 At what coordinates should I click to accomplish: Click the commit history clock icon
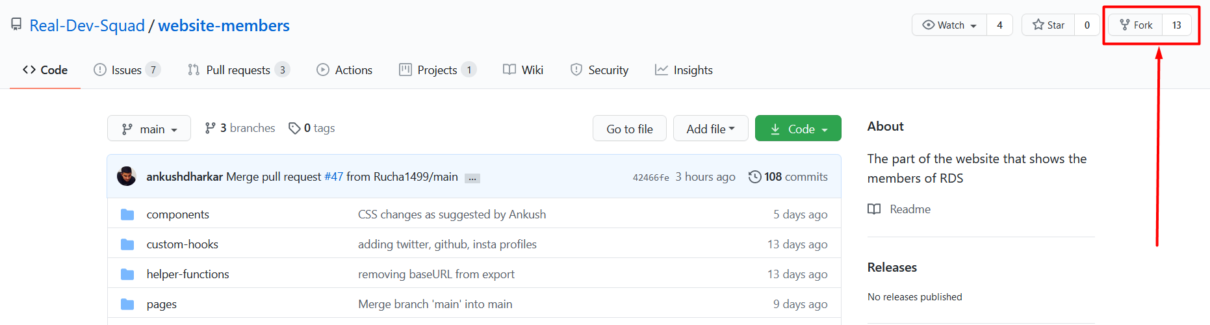pos(754,177)
